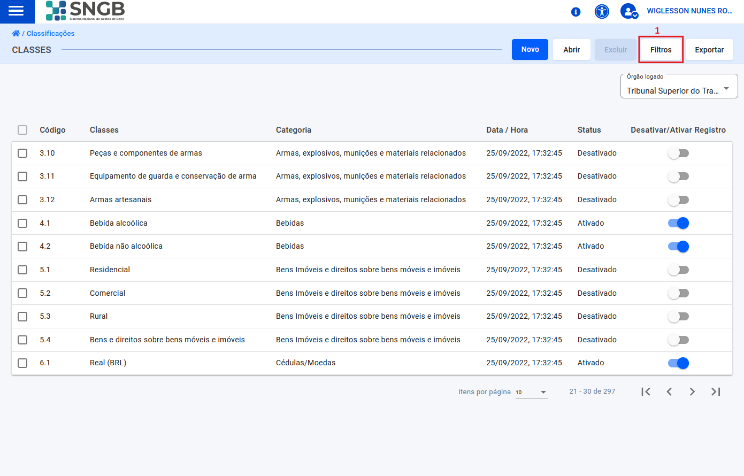This screenshot has height=476, width=744.
Task: Sort by Status column header
Action: click(x=589, y=130)
